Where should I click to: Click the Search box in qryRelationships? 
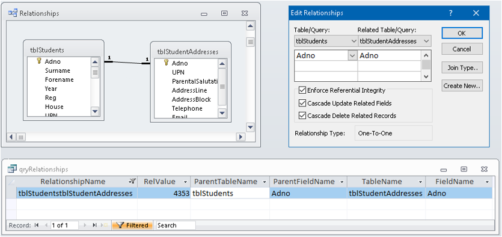tap(176, 225)
